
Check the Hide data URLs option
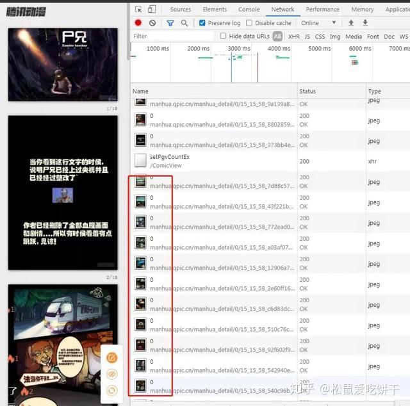point(223,36)
